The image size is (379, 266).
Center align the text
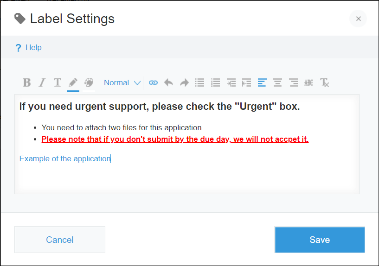(x=277, y=82)
